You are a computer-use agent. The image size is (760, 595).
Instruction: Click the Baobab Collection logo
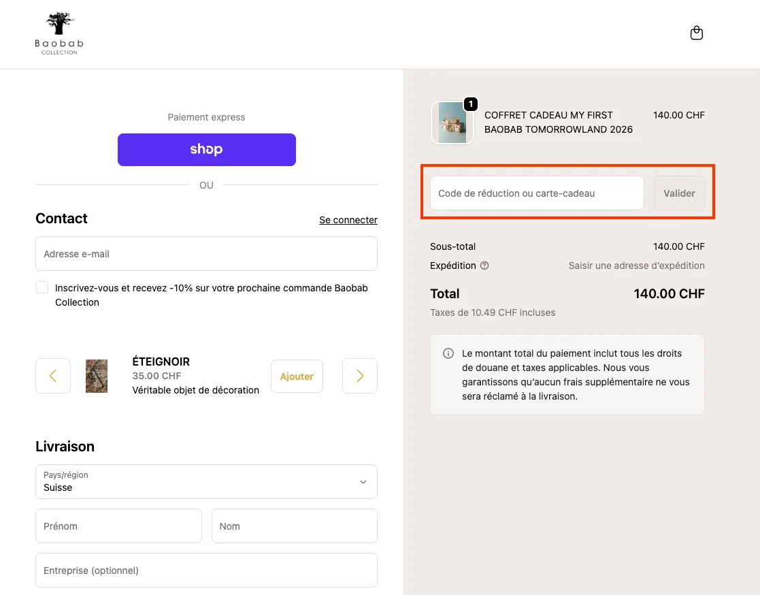click(x=59, y=33)
